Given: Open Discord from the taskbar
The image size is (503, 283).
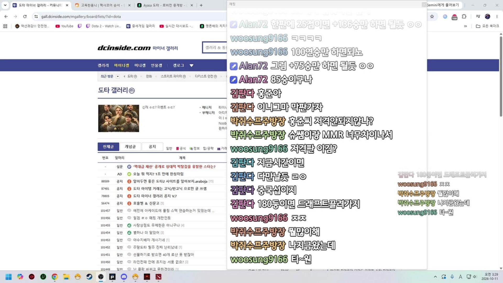Looking at the screenshot, I should pos(124,277).
